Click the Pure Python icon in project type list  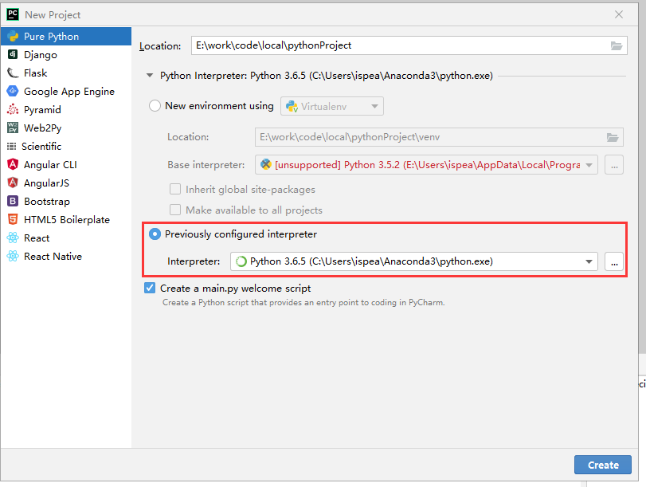[14, 37]
